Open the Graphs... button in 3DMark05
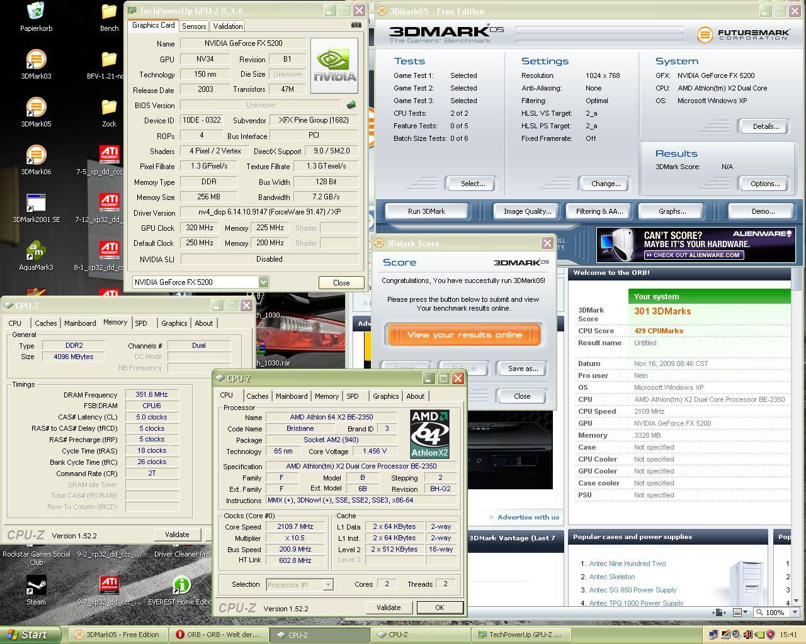Screen dimensions: 806x644 coord(672,211)
